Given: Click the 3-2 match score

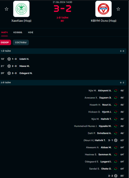Looking at the screenshot, I should (62, 9).
